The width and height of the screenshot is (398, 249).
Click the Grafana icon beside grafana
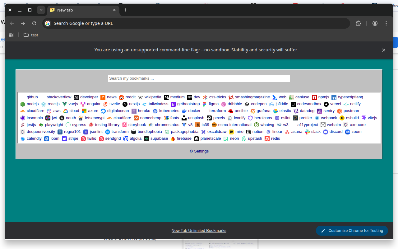click(253, 111)
